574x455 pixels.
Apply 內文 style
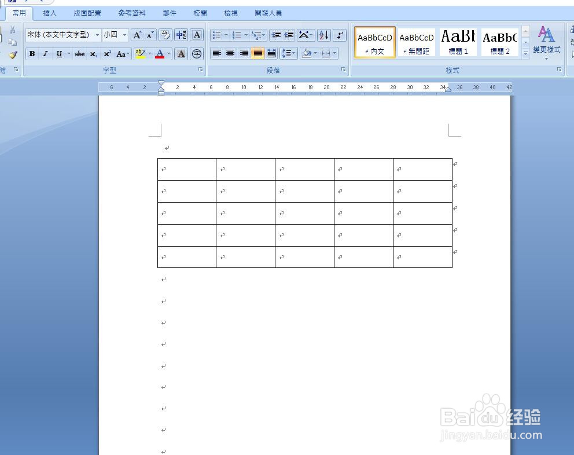coord(375,42)
